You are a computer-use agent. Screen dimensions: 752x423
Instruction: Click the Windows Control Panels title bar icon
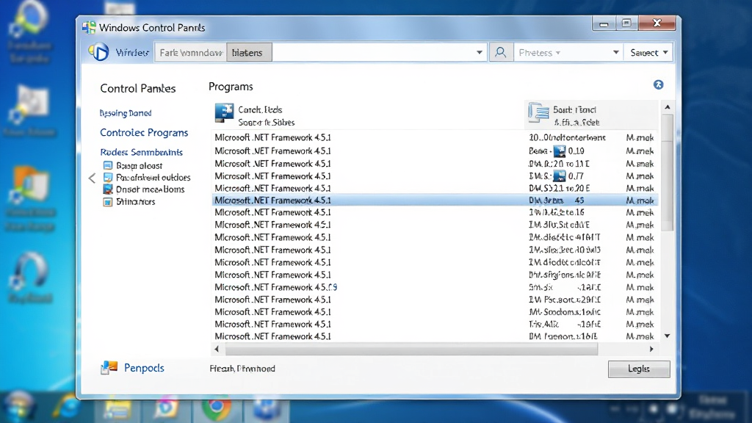(89, 27)
